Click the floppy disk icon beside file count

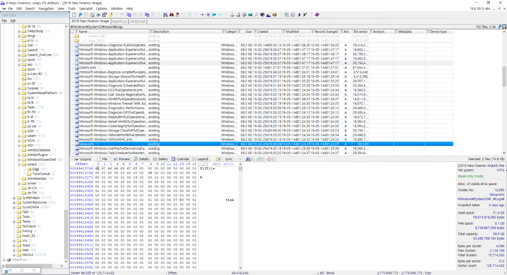504,27
